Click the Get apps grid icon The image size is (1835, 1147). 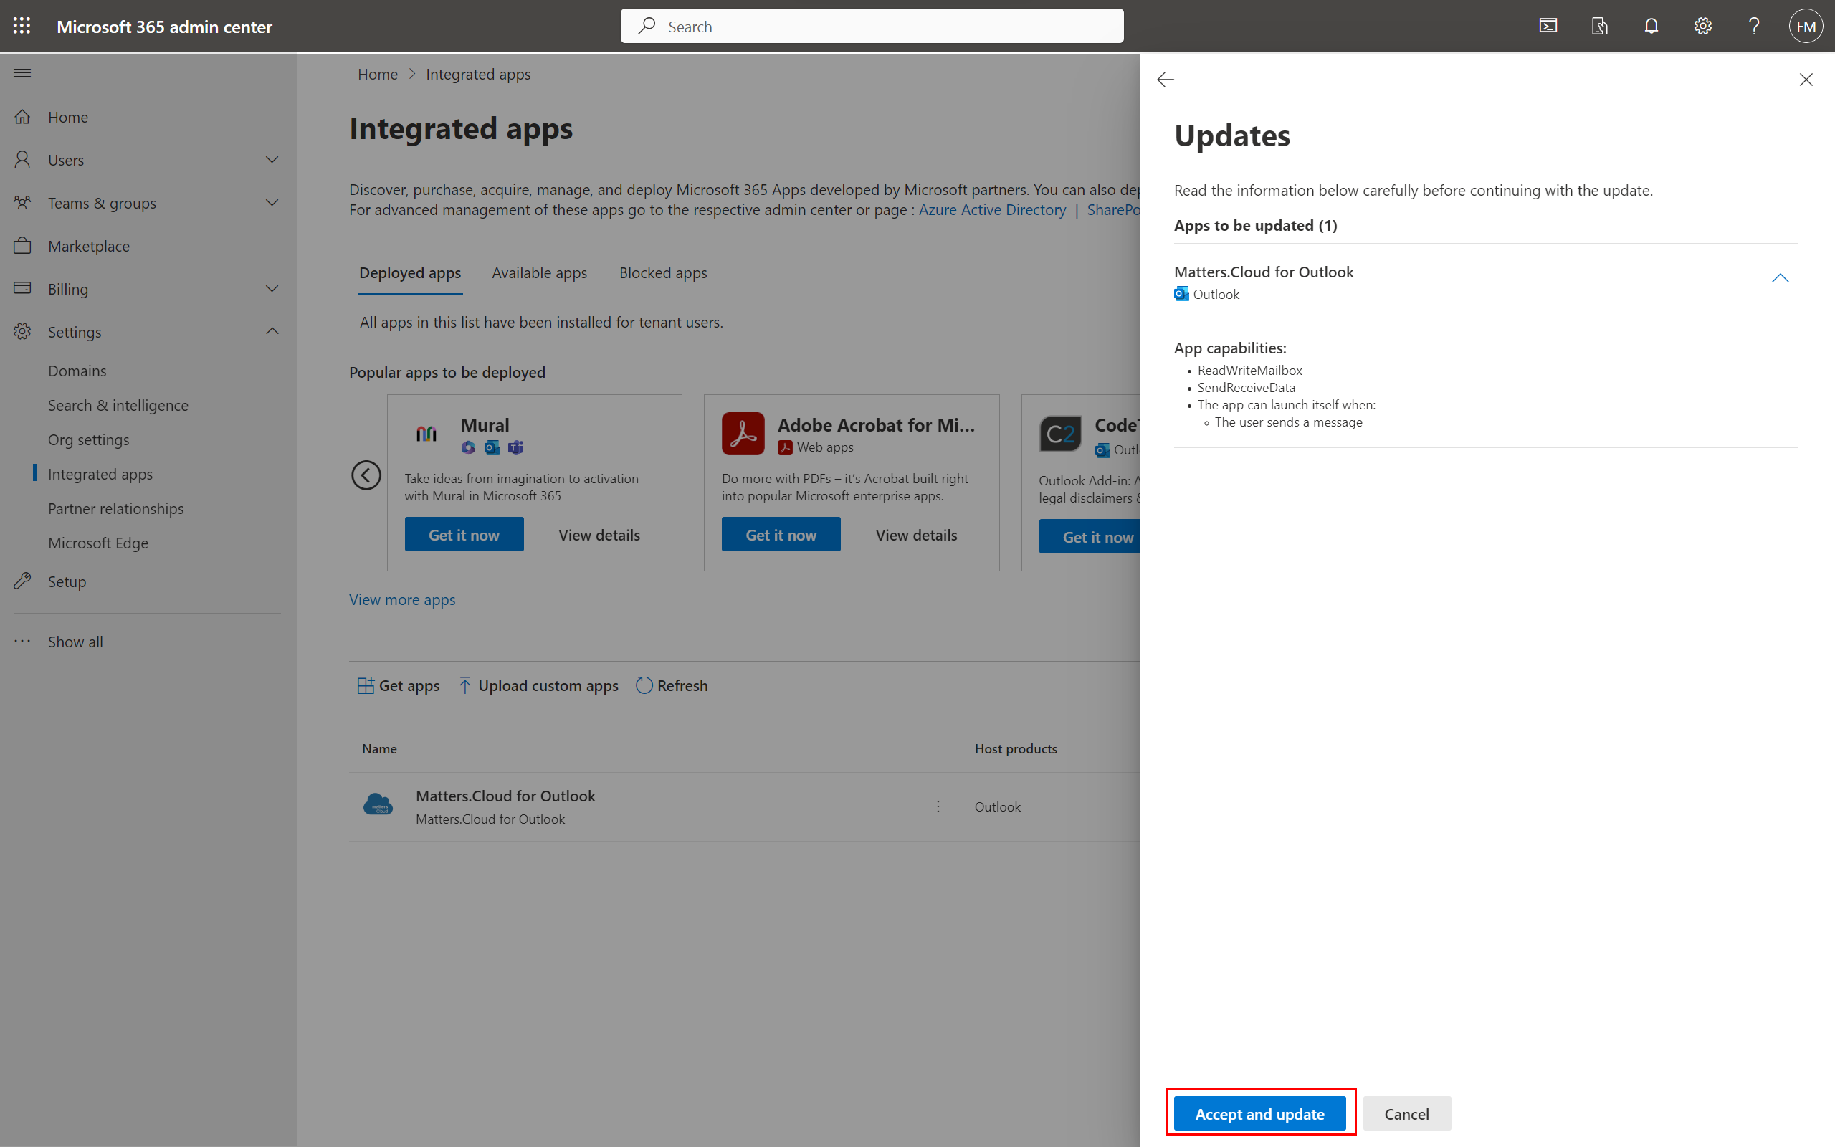click(366, 686)
